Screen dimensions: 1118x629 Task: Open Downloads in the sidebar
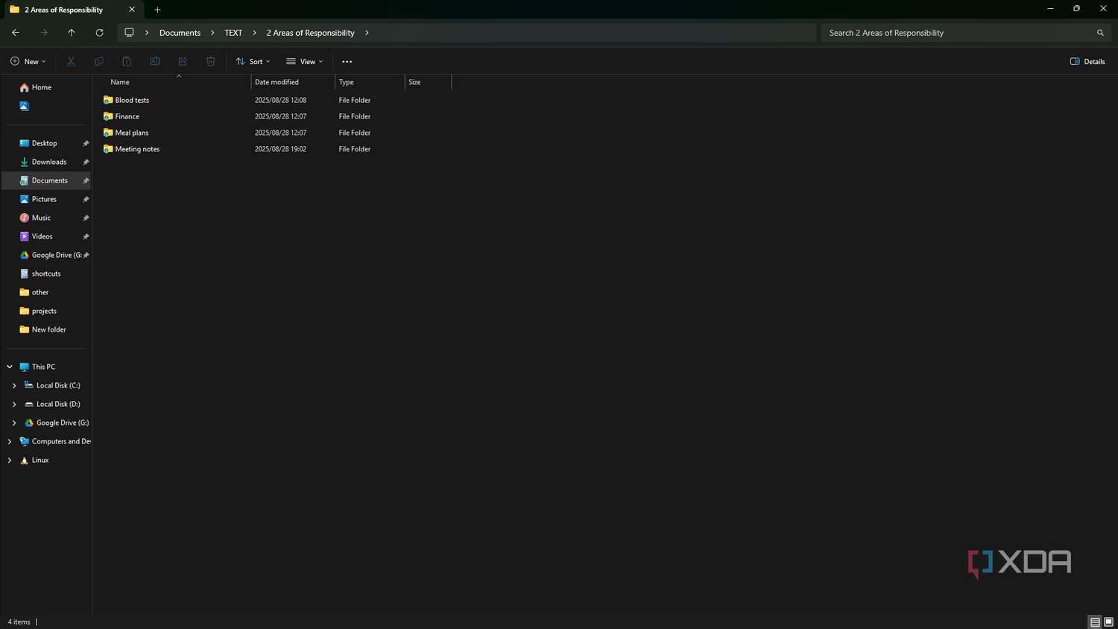click(x=48, y=162)
